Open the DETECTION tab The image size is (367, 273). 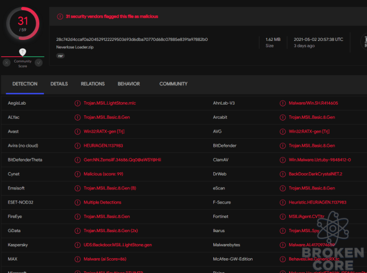tap(25, 84)
